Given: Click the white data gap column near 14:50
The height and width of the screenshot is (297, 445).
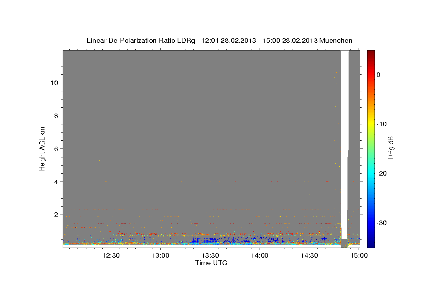Looking at the screenshot, I should (x=345, y=145).
